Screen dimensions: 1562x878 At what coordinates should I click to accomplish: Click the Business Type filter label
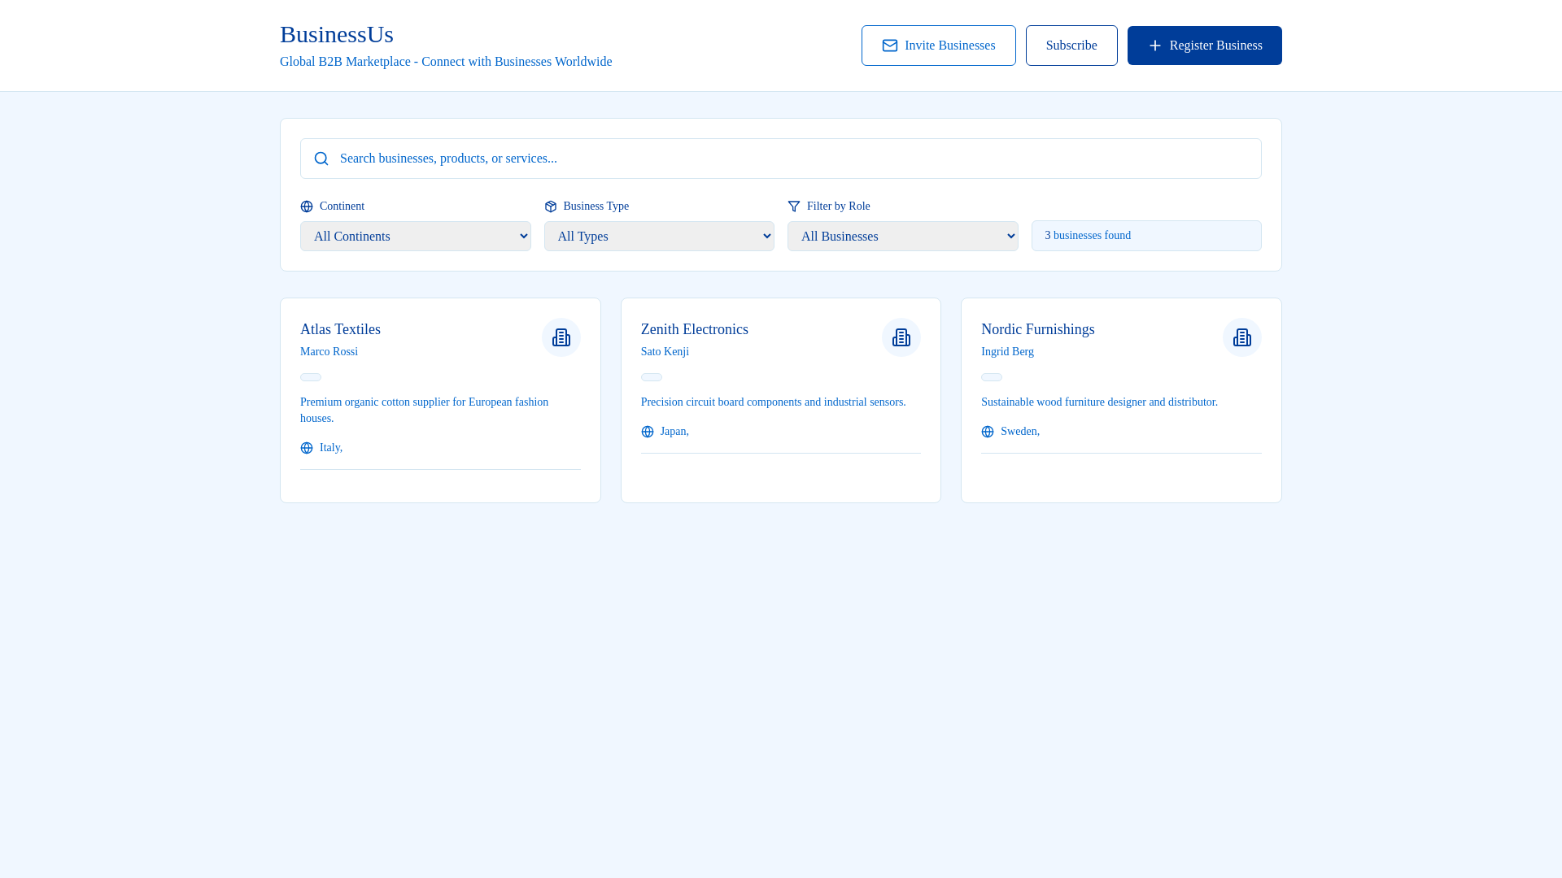[596, 206]
